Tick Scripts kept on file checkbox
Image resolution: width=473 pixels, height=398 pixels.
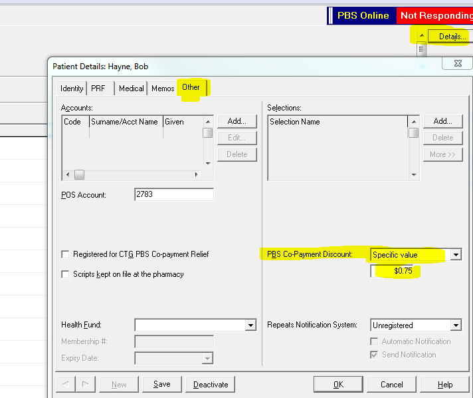click(65, 274)
